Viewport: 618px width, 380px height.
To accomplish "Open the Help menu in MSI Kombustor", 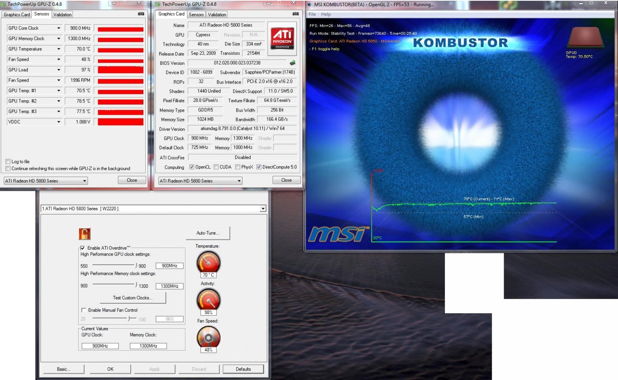I will (326, 14).
